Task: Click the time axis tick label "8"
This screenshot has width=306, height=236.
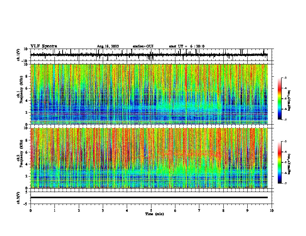Action: (x=223, y=211)
